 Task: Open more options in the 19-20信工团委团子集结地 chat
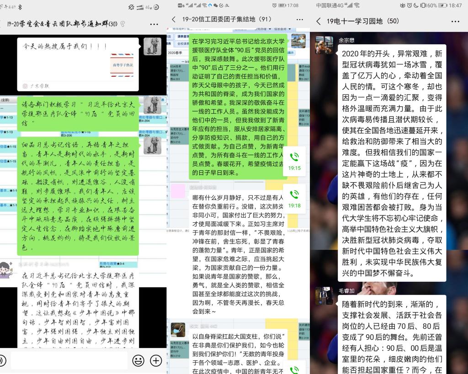click(x=300, y=20)
